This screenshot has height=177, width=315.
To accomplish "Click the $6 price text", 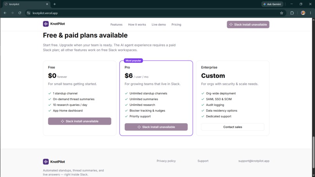I will pos(129,76).
